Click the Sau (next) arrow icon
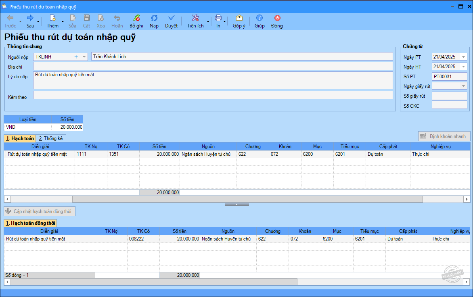The height and width of the screenshot is (297, 473). click(30, 18)
